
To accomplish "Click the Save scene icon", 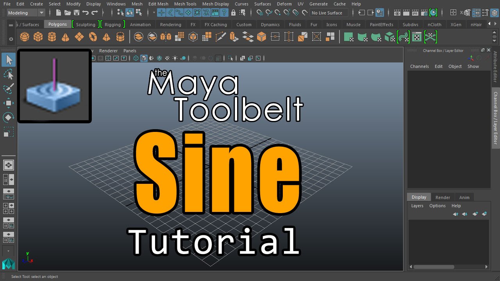I will 77,13.
